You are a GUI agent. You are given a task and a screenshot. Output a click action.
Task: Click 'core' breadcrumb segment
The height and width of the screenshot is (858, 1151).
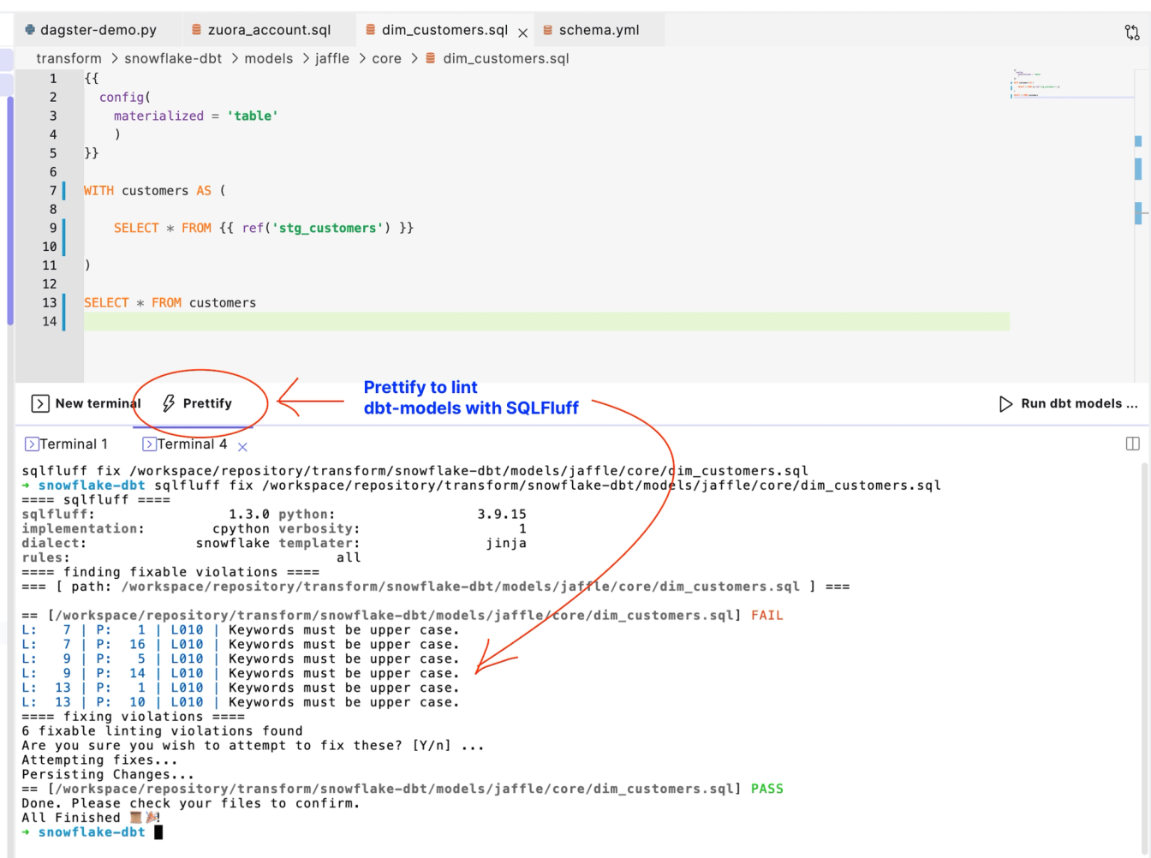386,58
